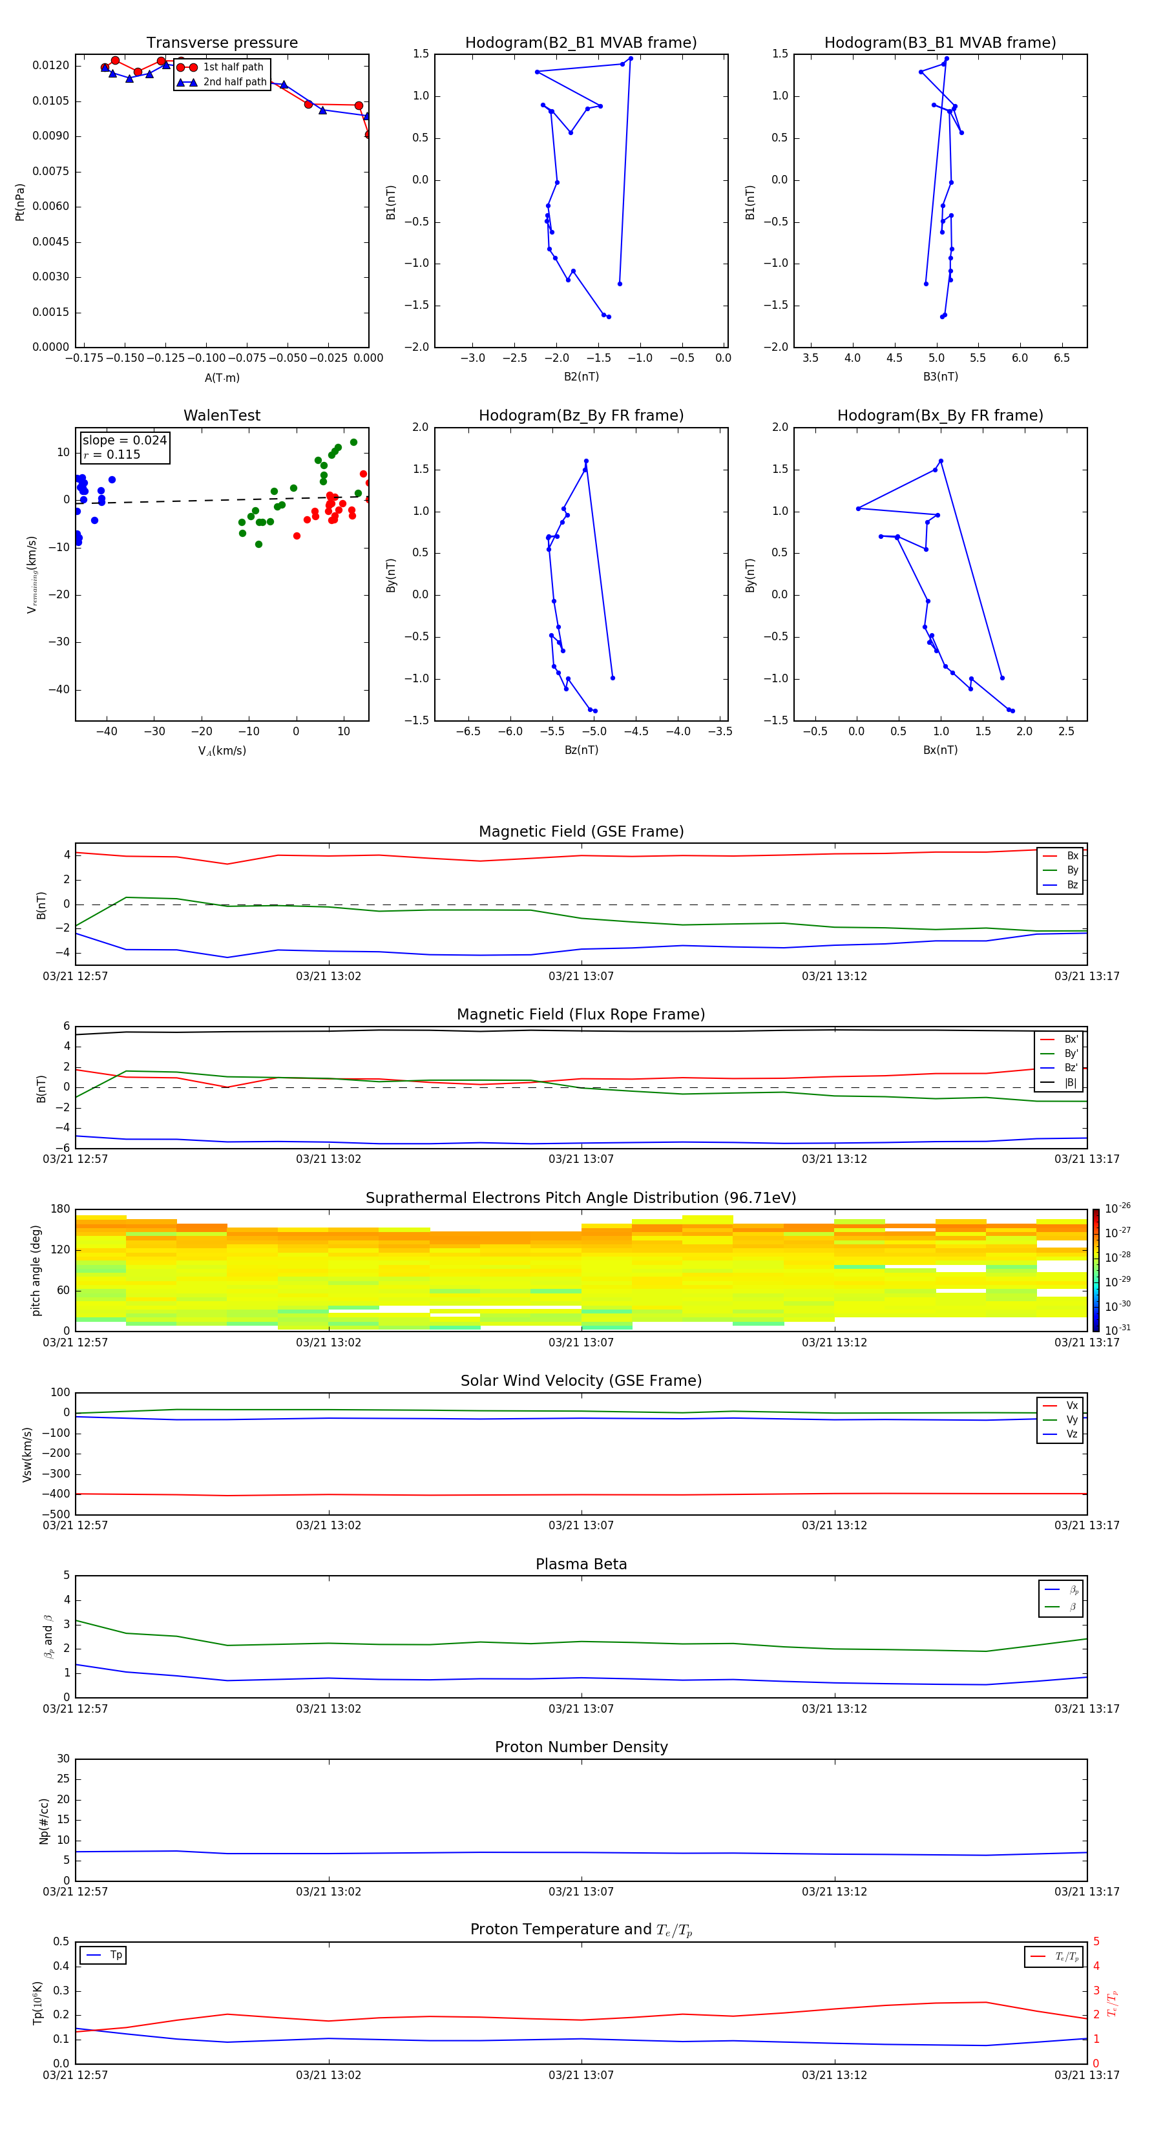Click the Vz legend entry in solar wind panel

coord(1060,1434)
